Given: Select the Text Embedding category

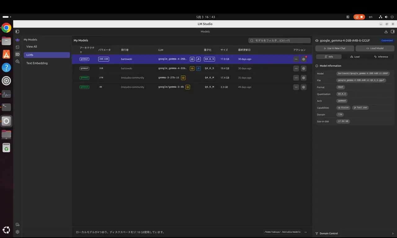Looking at the screenshot, I should (47, 63).
